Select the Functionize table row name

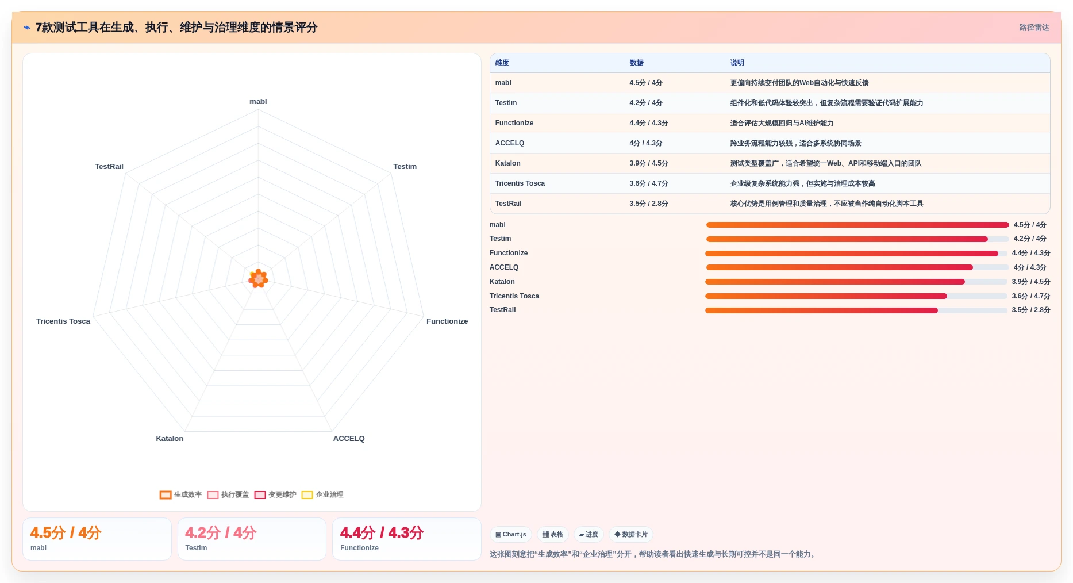pyautogui.click(x=514, y=123)
